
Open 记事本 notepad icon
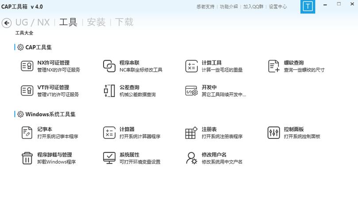coord(27,133)
